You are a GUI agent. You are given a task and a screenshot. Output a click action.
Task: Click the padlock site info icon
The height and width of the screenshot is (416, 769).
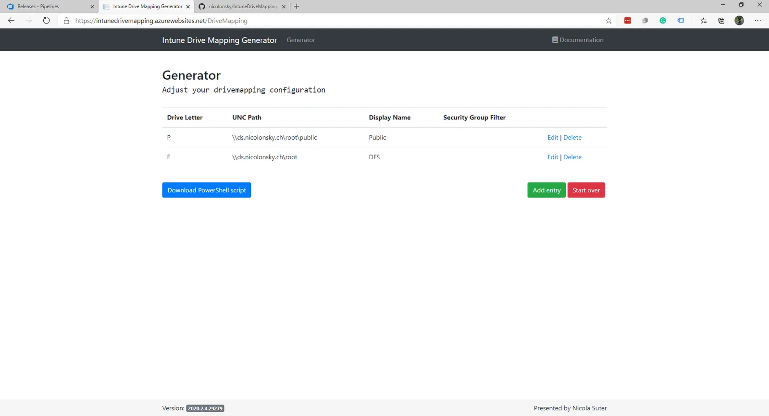(x=66, y=21)
